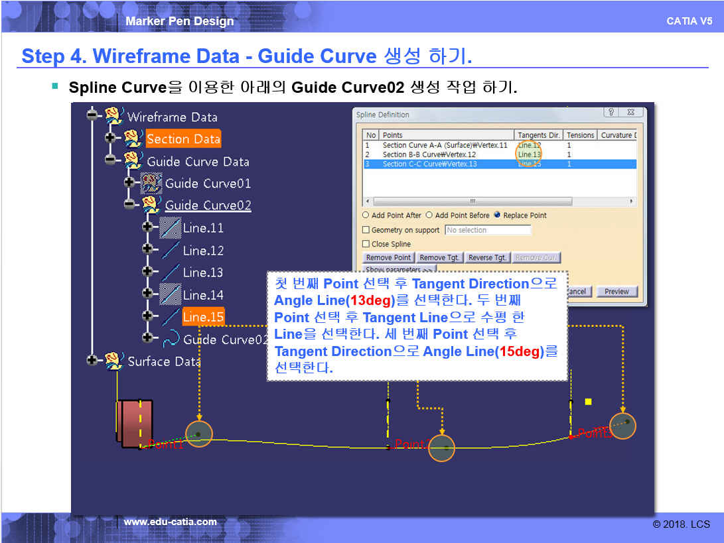Click the Wireframe Data geometrical set icon
Viewport: 724px width, 543px height.
pyautogui.click(x=114, y=117)
